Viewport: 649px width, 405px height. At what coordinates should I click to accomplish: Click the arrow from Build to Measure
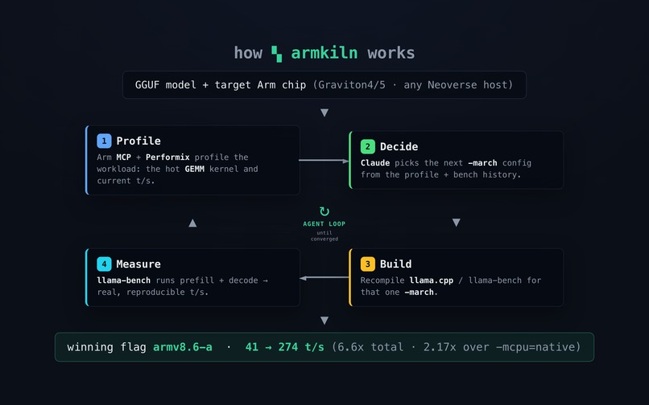point(324,278)
